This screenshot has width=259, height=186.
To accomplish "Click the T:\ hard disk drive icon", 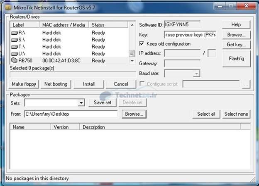I will [15, 47].
